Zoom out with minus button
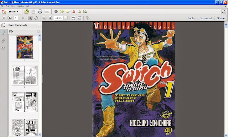This screenshot has height=137, width=228. 44,18
